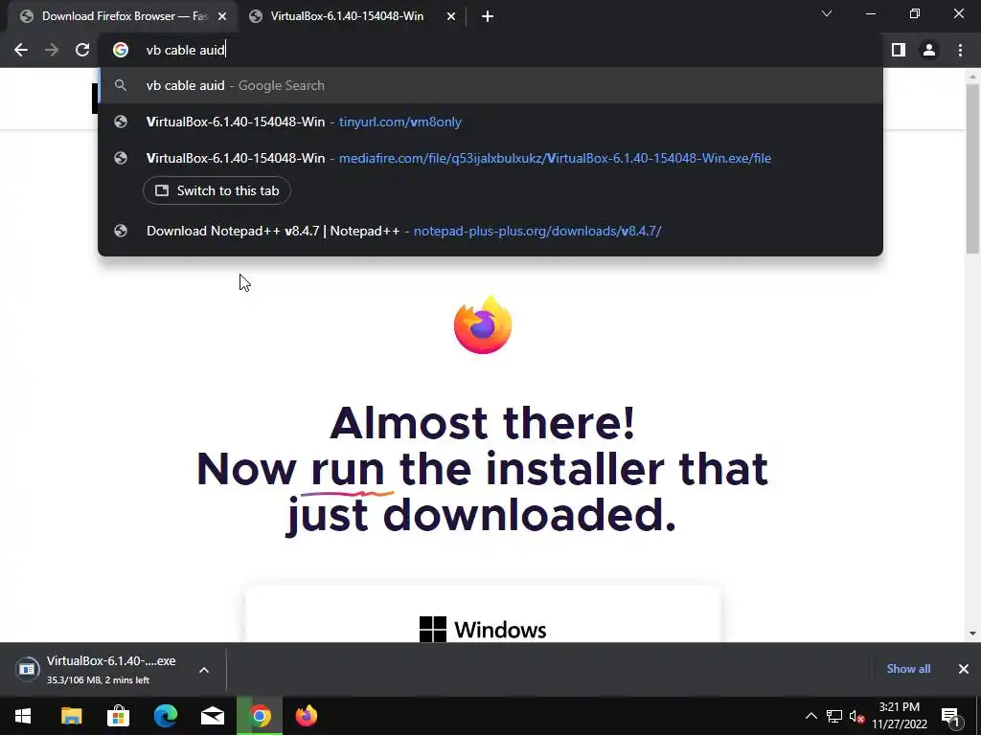Click the network icon in the system tray
Screen dimensions: 981x735
834,716
